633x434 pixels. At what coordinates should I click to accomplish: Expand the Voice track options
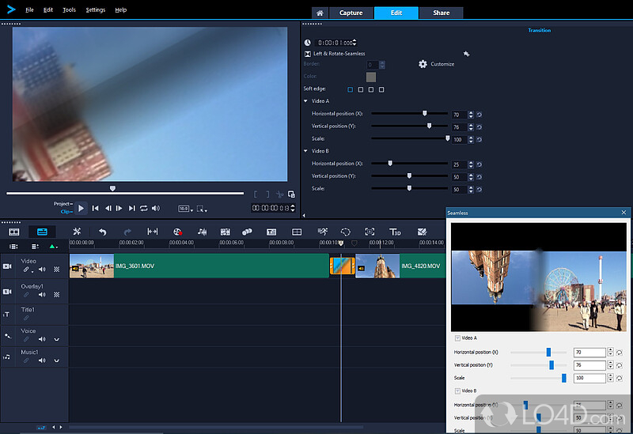coord(56,339)
